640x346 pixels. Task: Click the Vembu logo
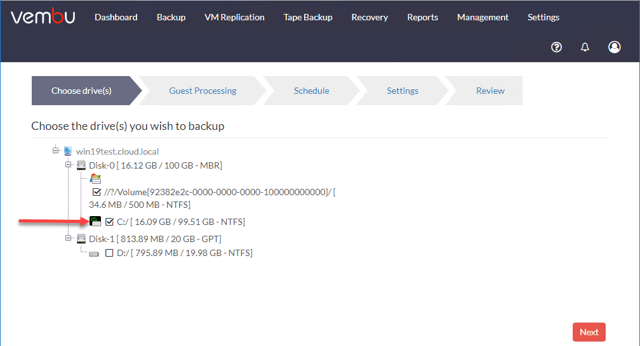(x=43, y=17)
